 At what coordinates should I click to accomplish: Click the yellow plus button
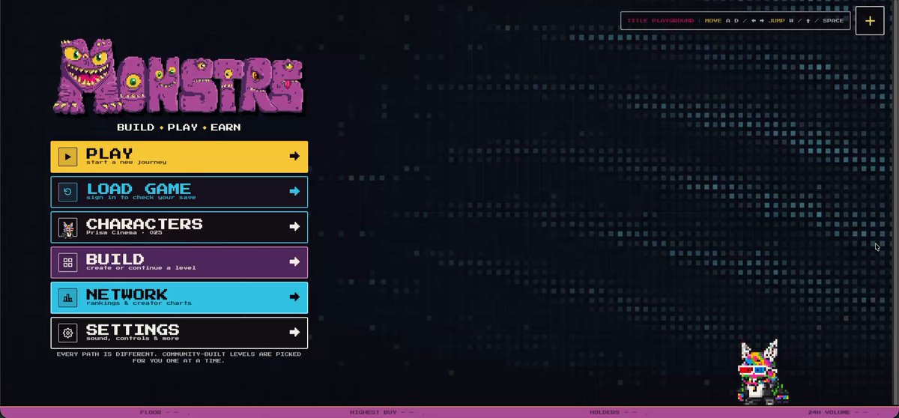tap(870, 21)
